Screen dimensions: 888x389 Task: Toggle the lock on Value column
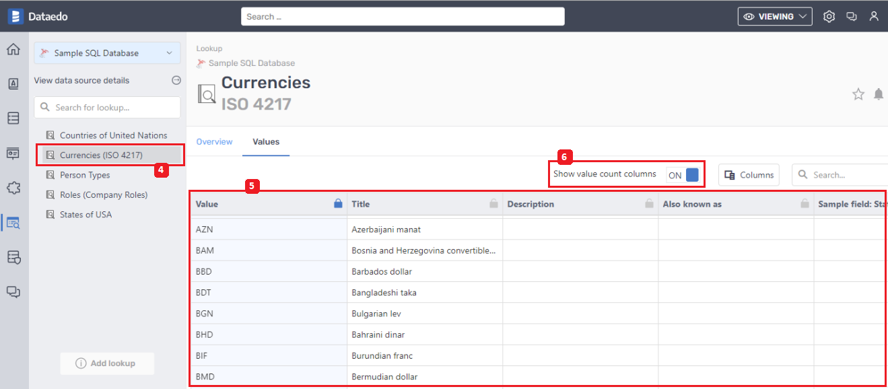(x=338, y=204)
